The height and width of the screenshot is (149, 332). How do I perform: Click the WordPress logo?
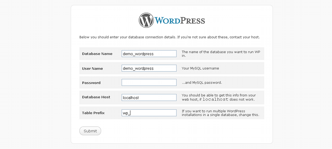click(172, 20)
